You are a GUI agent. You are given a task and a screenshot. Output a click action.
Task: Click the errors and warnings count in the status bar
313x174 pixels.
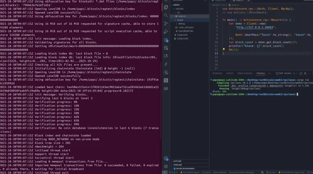point(173,173)
